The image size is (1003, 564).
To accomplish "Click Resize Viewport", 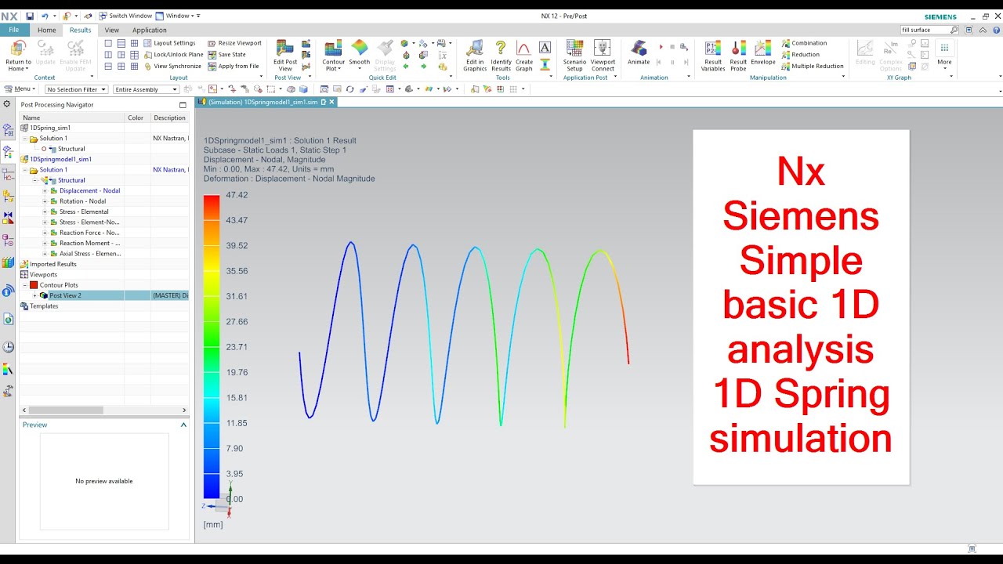I will [234, 43].
